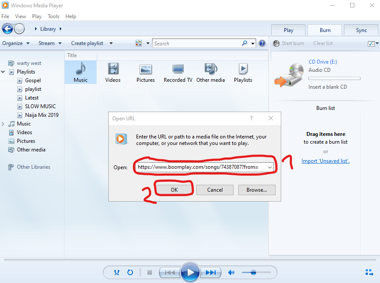The width and height of the screenshot is (380, 283).
Task: Skip to next track button
Action: point(211,273)
